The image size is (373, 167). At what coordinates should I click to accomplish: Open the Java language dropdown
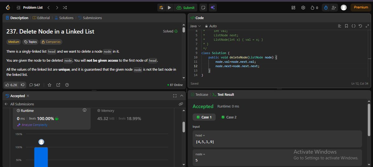[x=196, y=26]
